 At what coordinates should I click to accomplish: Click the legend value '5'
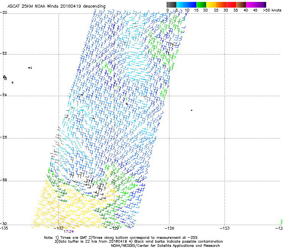click(x=177, y=10)
